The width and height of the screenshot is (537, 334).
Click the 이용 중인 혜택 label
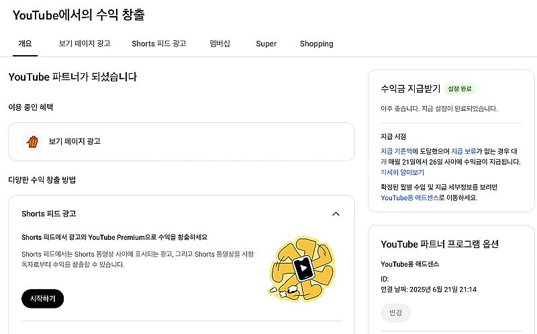tap(31, 107)
